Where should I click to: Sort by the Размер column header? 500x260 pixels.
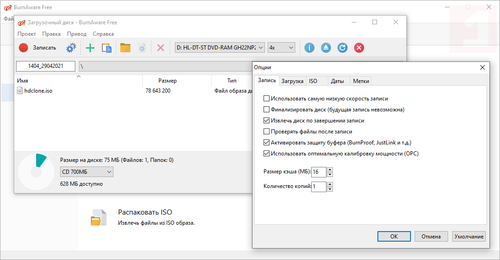[177, 81]
